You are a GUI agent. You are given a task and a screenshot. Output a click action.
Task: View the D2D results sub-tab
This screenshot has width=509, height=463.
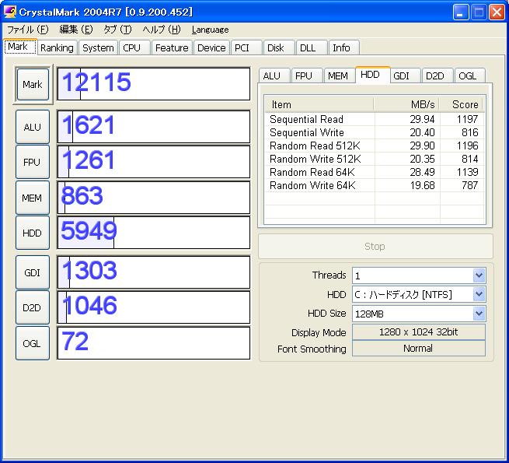pyautogui.click(x=438, y=75)
